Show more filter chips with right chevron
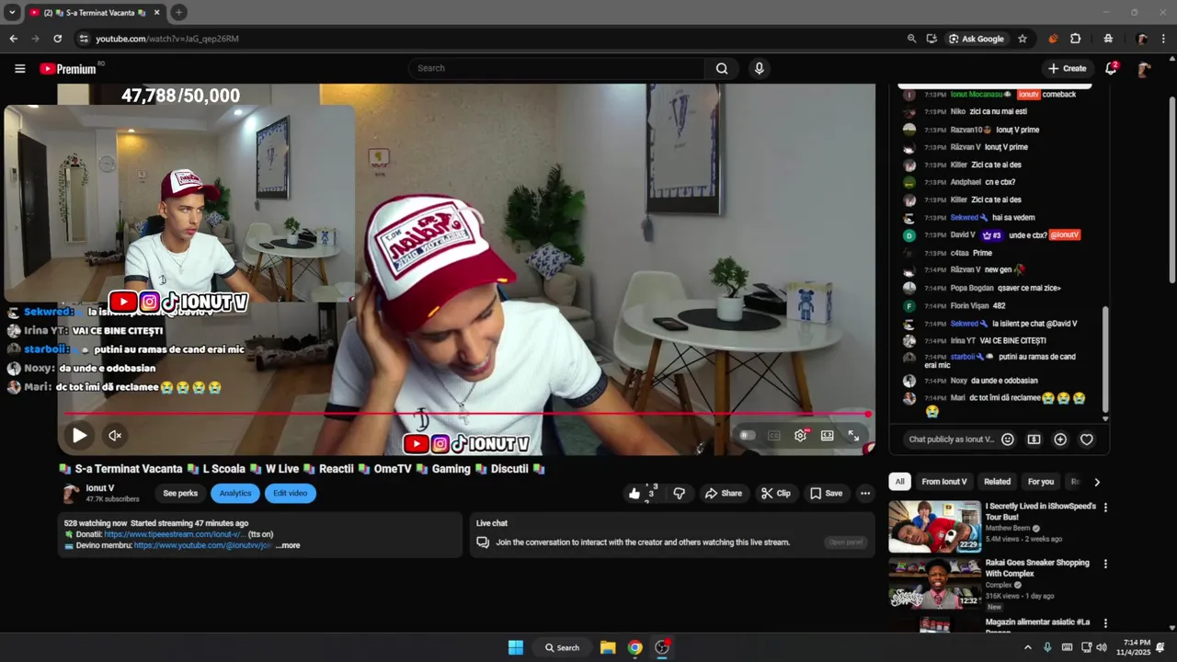This screenshot has width=1177, height=662. point(1096,482)
